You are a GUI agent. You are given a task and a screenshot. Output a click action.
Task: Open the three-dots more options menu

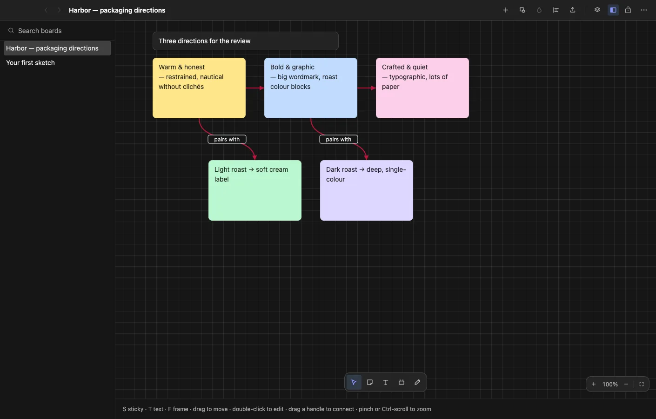click(x=644, y=10)
